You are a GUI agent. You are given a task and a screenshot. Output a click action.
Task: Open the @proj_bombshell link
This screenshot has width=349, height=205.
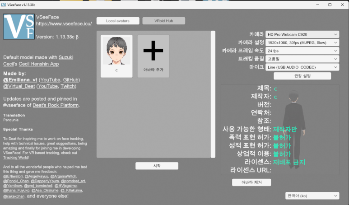[38, 186]
